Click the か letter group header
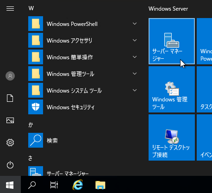Screen dimensions: 212x193 pyautogui.click(x=31, y=125)
